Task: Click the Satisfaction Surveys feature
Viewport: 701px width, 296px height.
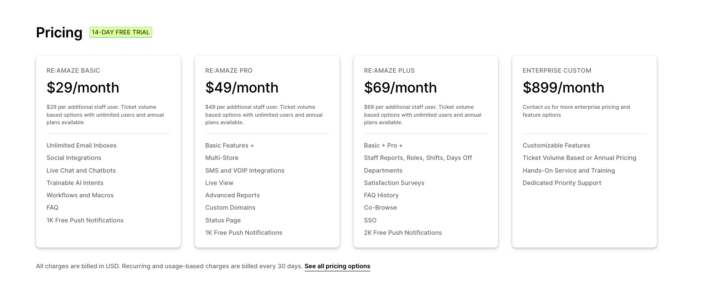Action: click(394, 183)
